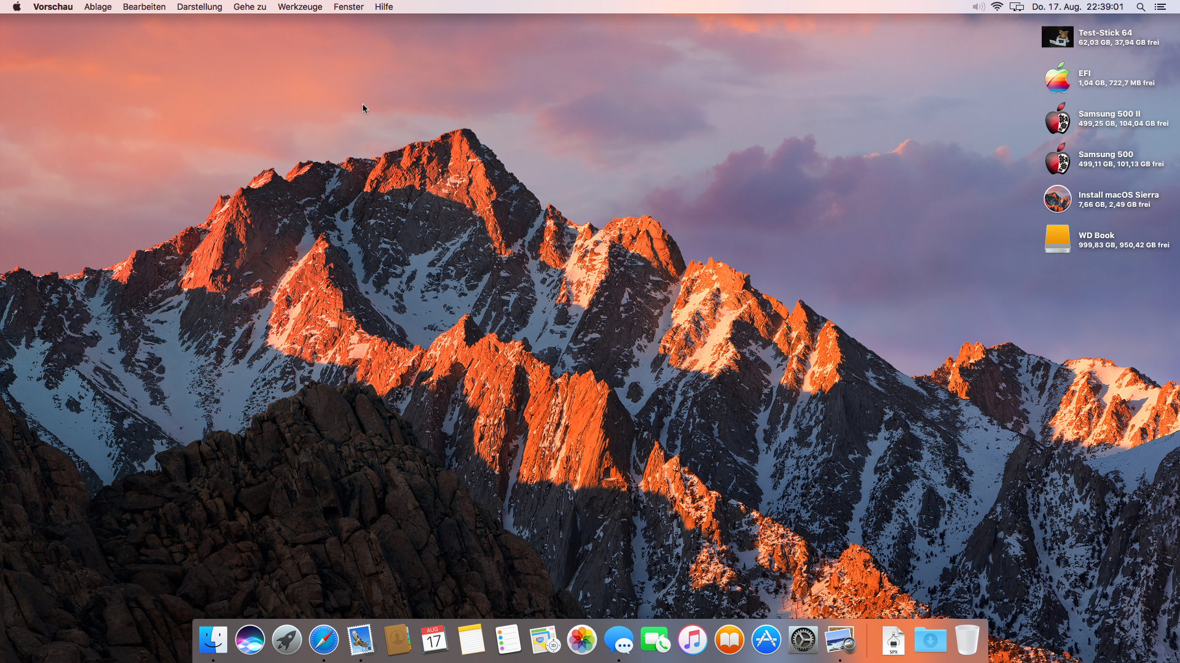Viewport: 1180px width, 663px height.
Task: Open the Darstellung menu
Action: click(x=199, y=7)
